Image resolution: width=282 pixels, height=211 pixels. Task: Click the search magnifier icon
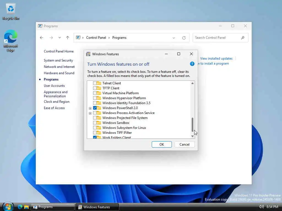(x=243, y=38)
